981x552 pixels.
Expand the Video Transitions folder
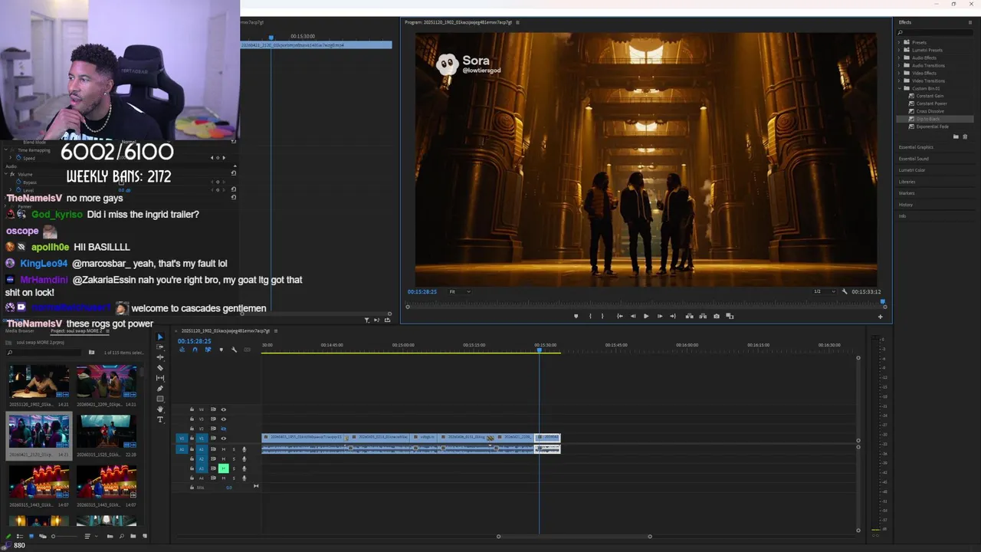(900, 80)
